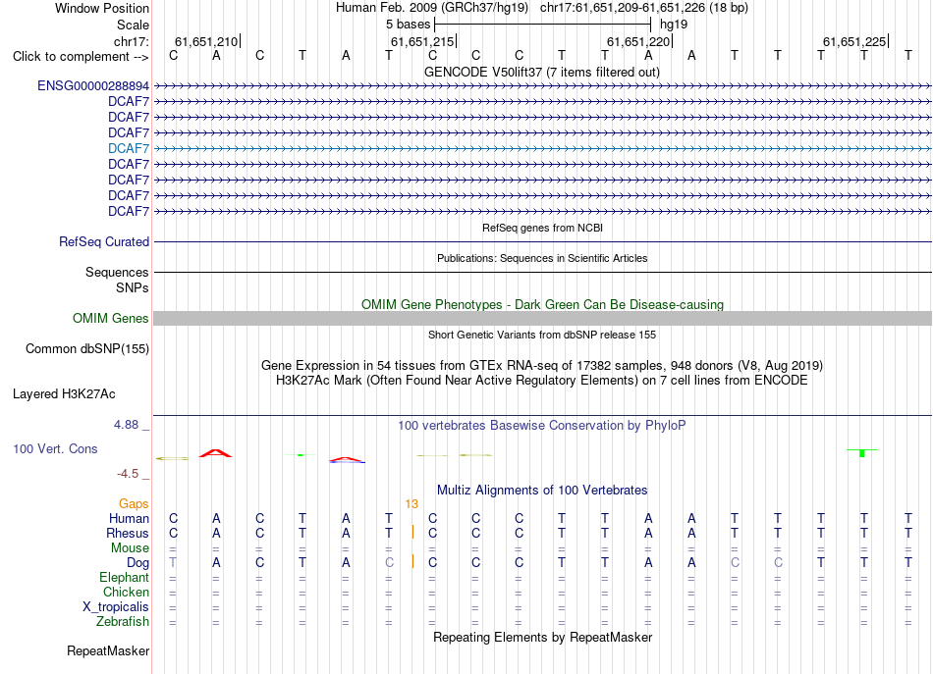
Task: Open 'Repeating Elements by RepeatMasker' title
Action: coord(543,637)
